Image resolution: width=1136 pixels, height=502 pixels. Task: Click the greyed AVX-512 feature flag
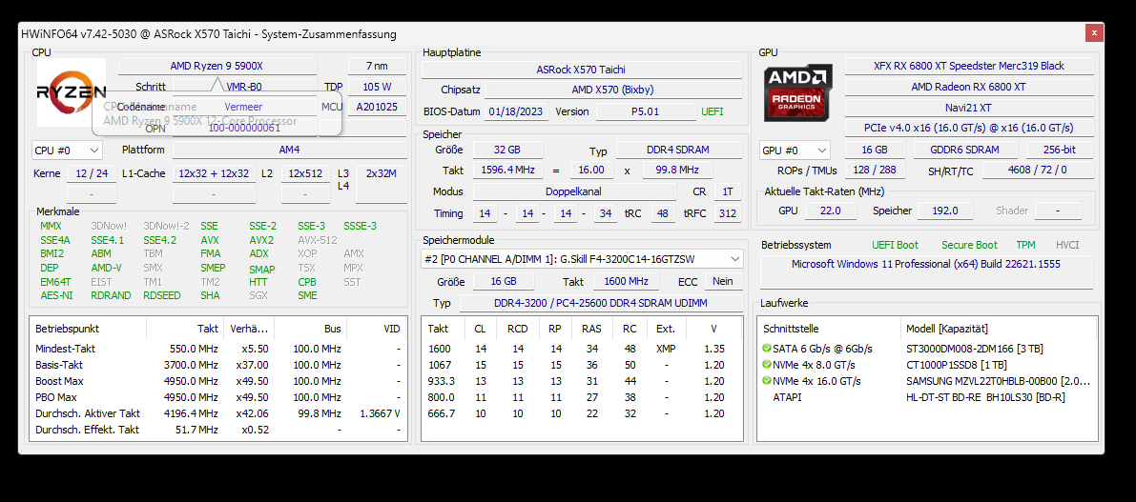(318, 240)
